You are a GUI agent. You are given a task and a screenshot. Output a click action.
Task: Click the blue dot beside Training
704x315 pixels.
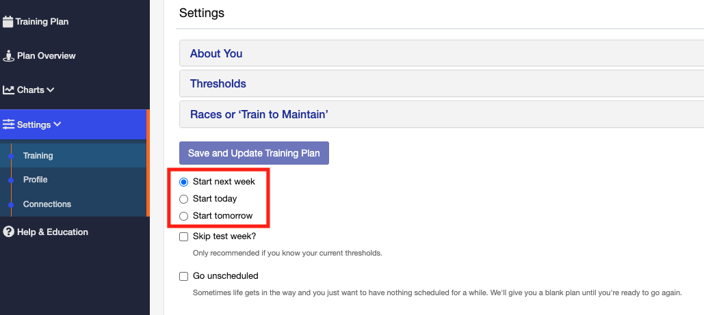[12, 156]
